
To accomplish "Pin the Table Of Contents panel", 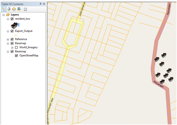I will [40, 4].
